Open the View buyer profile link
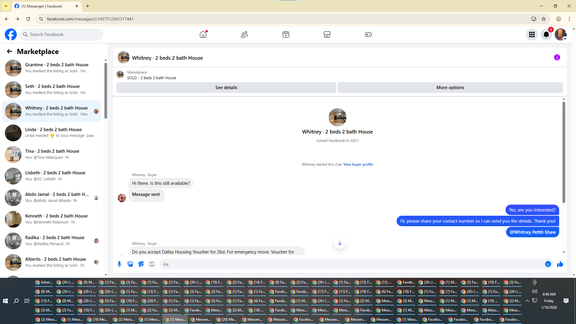Image resolution: width=576 pixels, height=324 pixels. point(358,164)
